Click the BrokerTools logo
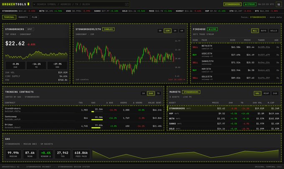The width and height of the screenshot is (284, 169). click(x=15, y=4)
